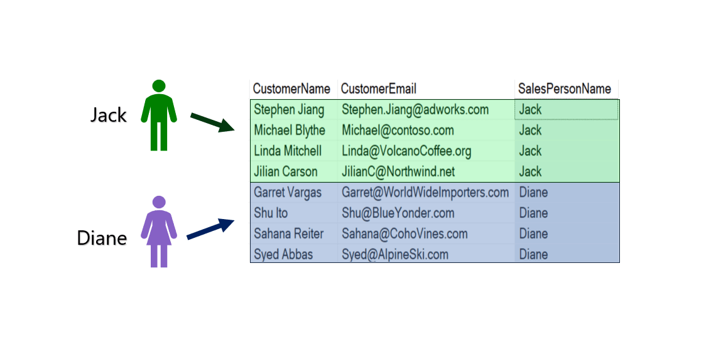Click the Garret Vargas name cell

pos(294,193)
